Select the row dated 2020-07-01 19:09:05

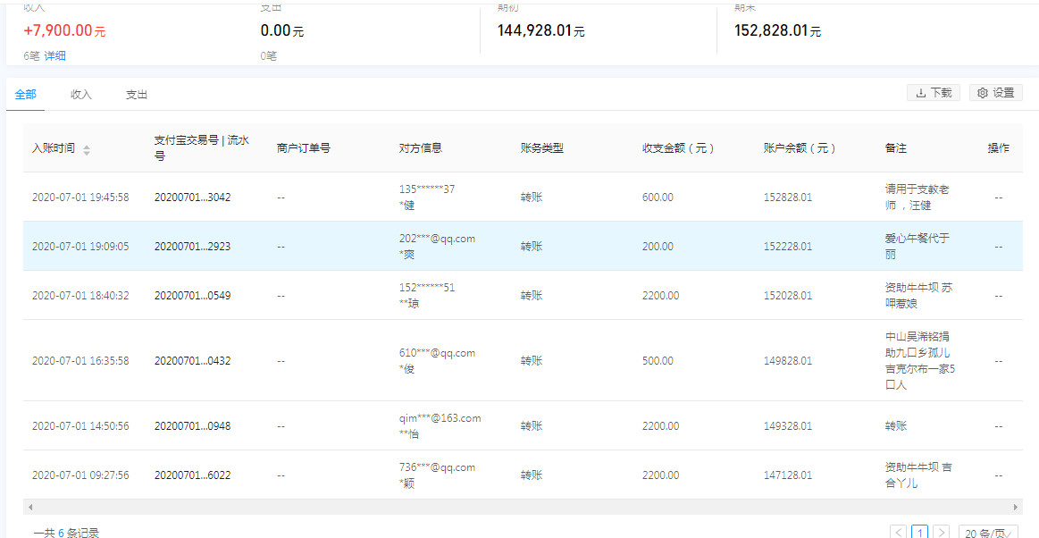coord(80,247)
